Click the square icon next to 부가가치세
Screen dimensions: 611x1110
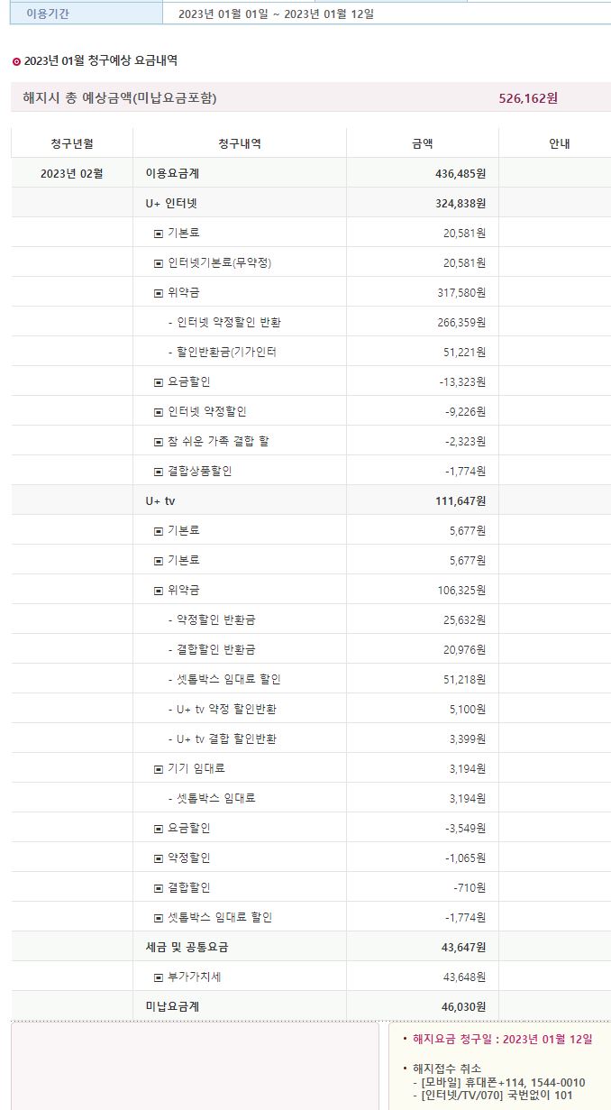click(x=159, y=977)
